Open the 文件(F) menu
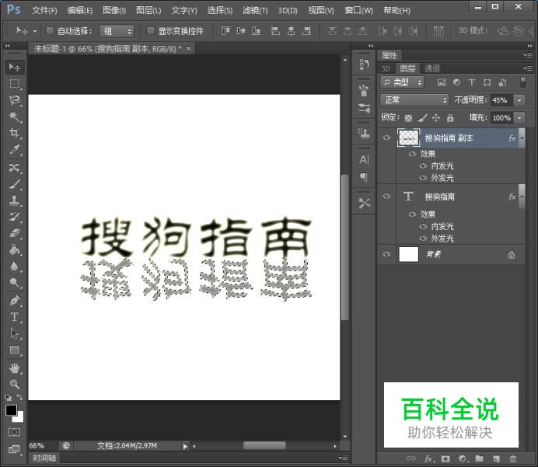Screen dimensions: 538x467 44,10
